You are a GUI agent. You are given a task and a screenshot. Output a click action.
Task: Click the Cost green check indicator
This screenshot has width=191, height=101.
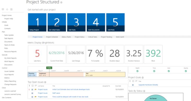point(169,71)
